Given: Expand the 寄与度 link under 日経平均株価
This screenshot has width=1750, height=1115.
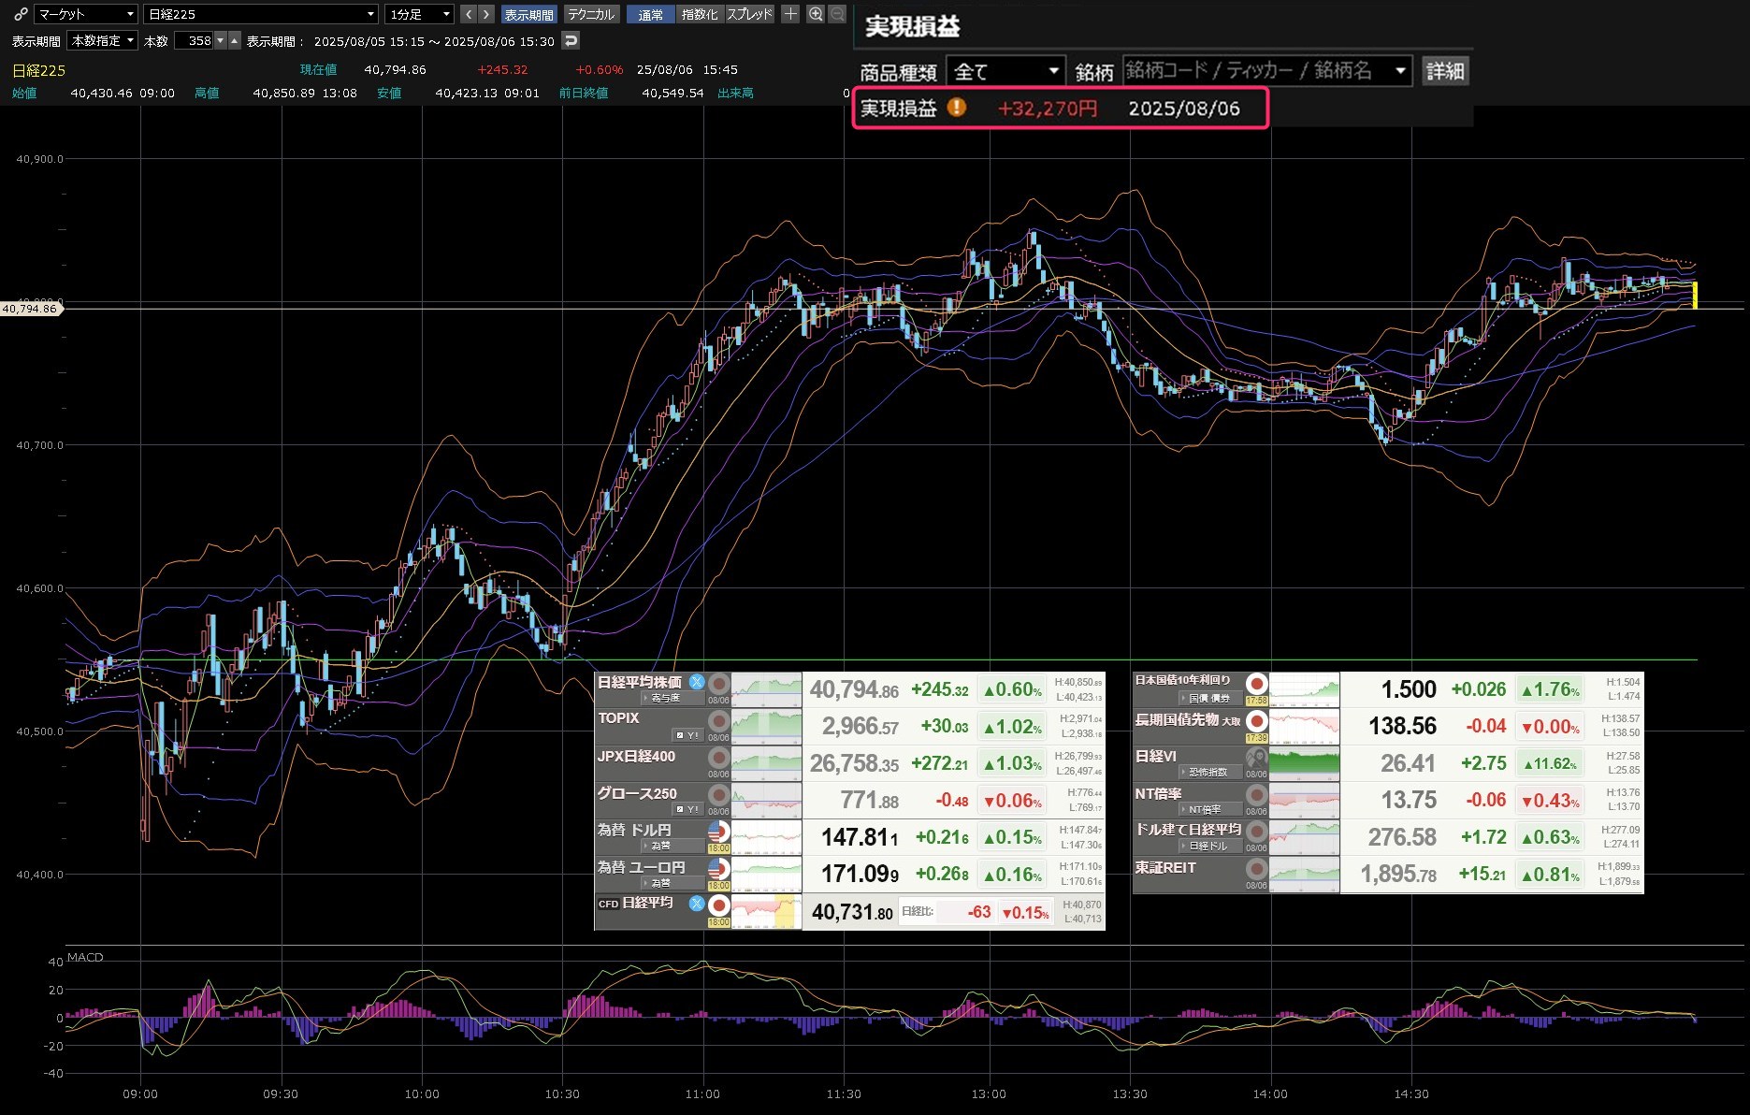Looking at the screenshot, I should pos(673,698).
